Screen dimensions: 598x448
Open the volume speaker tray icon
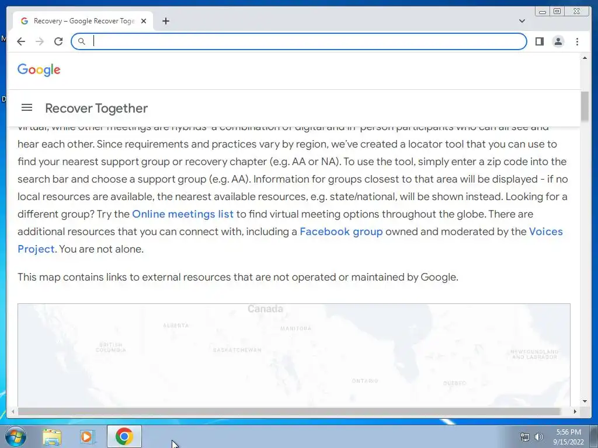click(538, 437)
